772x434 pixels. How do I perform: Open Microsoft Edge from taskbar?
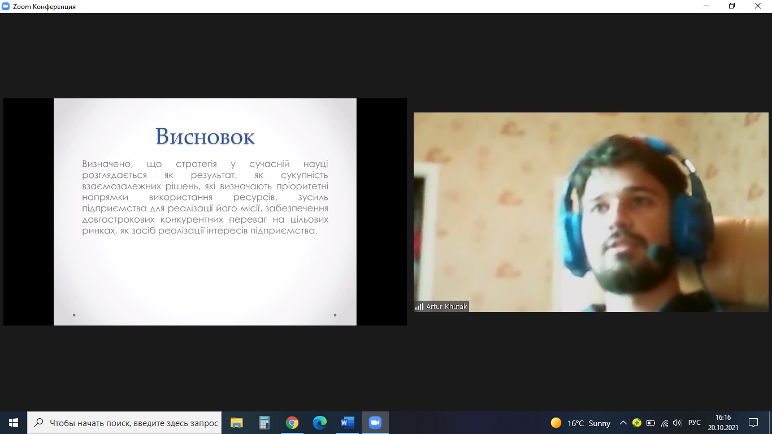(x=320, y=423)
